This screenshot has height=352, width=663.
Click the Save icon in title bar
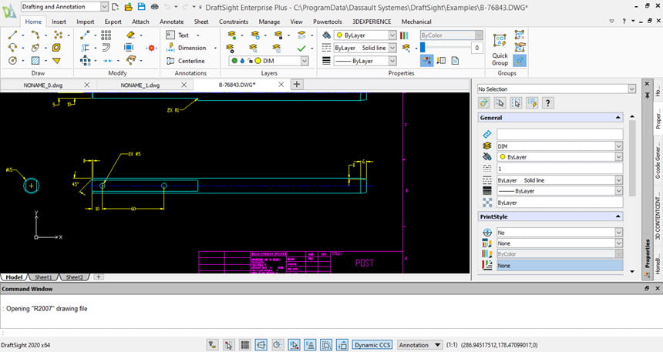(x=142, y=7)
